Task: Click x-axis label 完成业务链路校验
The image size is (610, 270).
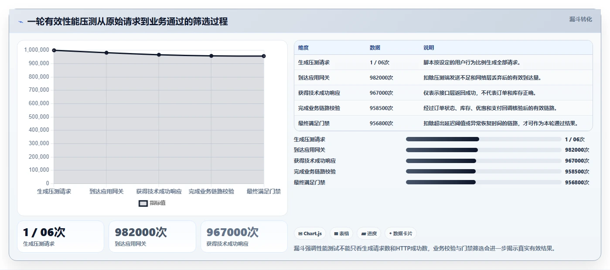Action: point(211,191)
